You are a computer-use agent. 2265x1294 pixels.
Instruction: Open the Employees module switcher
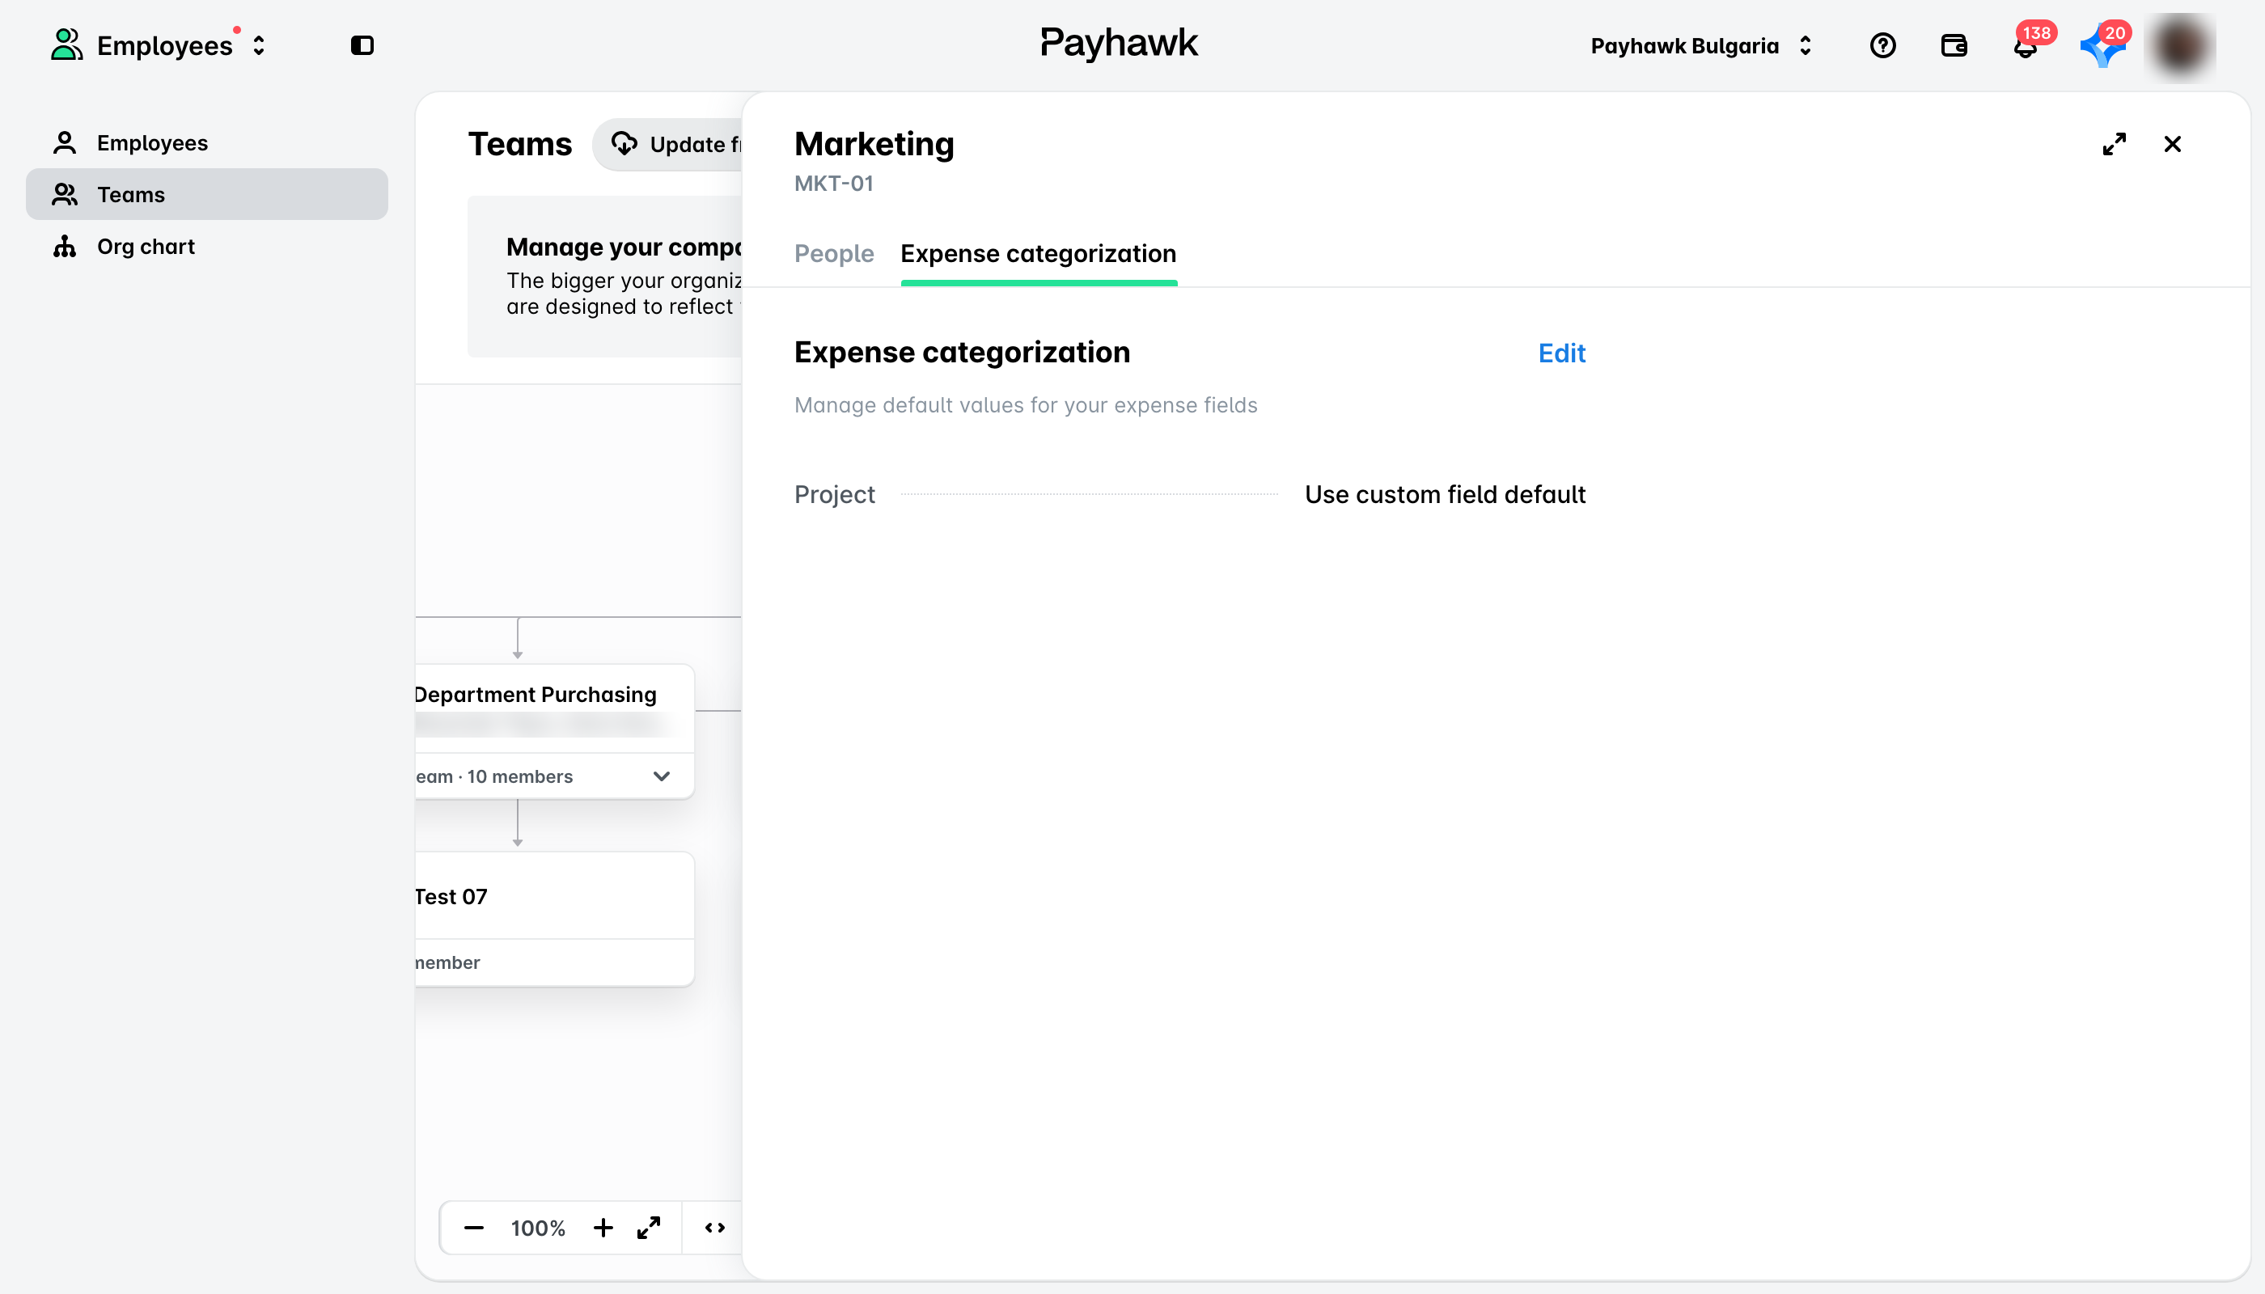pyautogui.click(x=159, y=45)
